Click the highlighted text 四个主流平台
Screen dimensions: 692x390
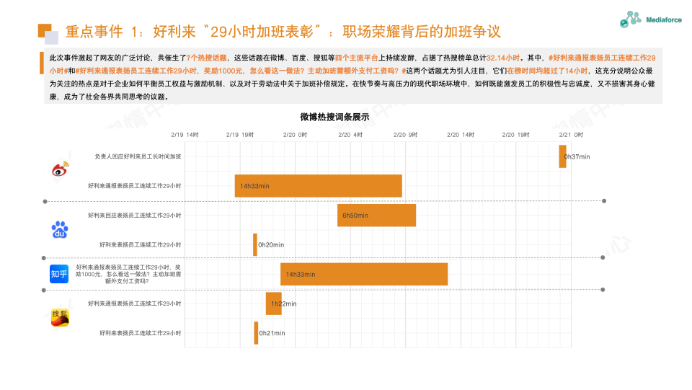coord(357,58)
